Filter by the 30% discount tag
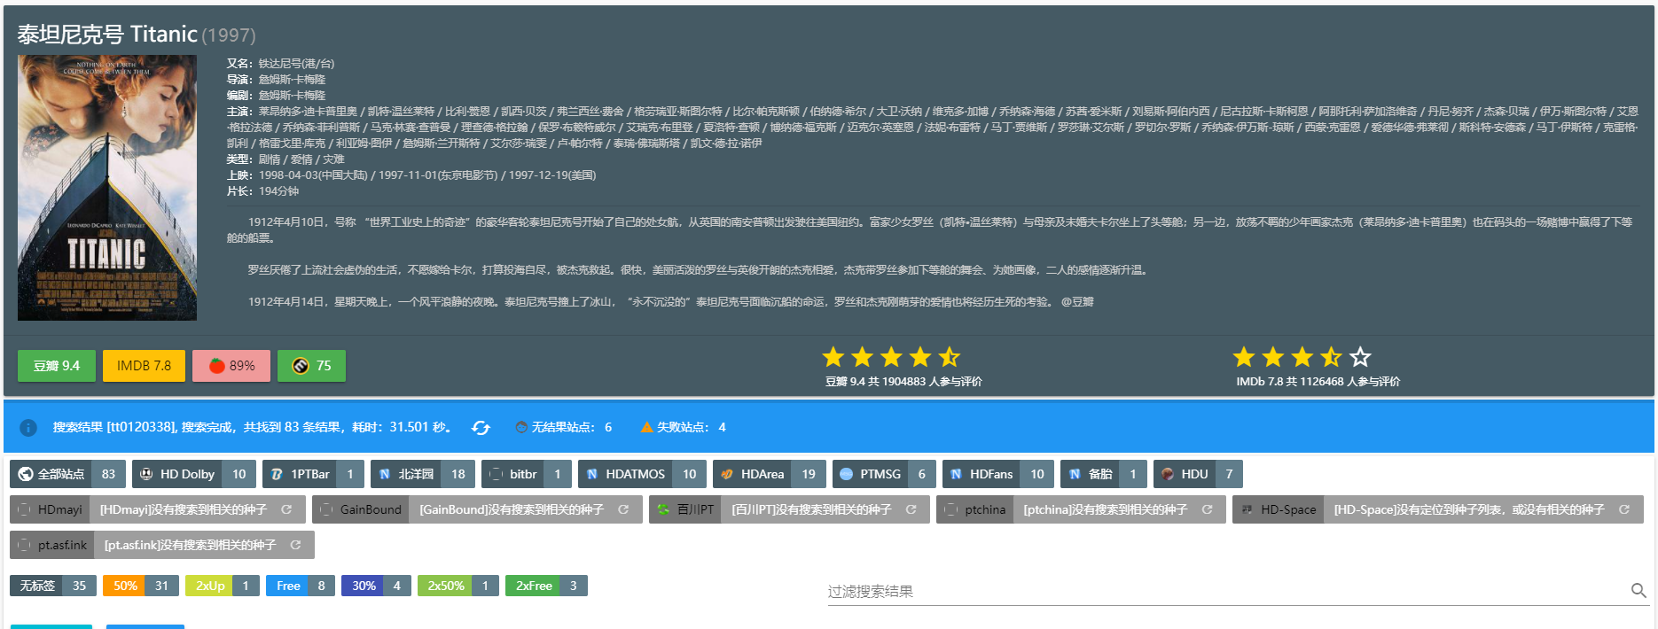The height and width of the screenshot is (629, 1658). (x=376, y=586)
